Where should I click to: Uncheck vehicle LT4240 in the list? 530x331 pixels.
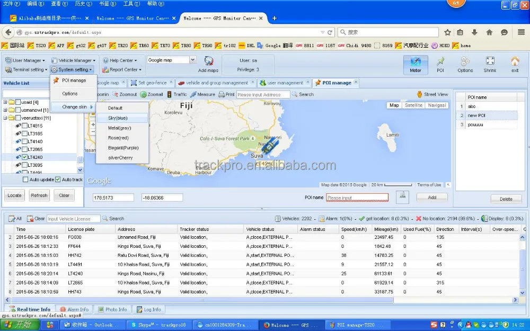[x=25, y=157]
